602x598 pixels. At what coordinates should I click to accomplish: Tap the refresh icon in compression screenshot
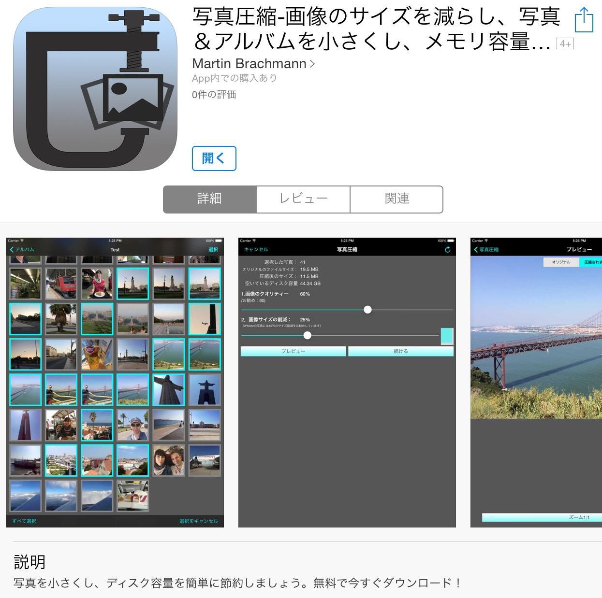(x=447, y=250)
